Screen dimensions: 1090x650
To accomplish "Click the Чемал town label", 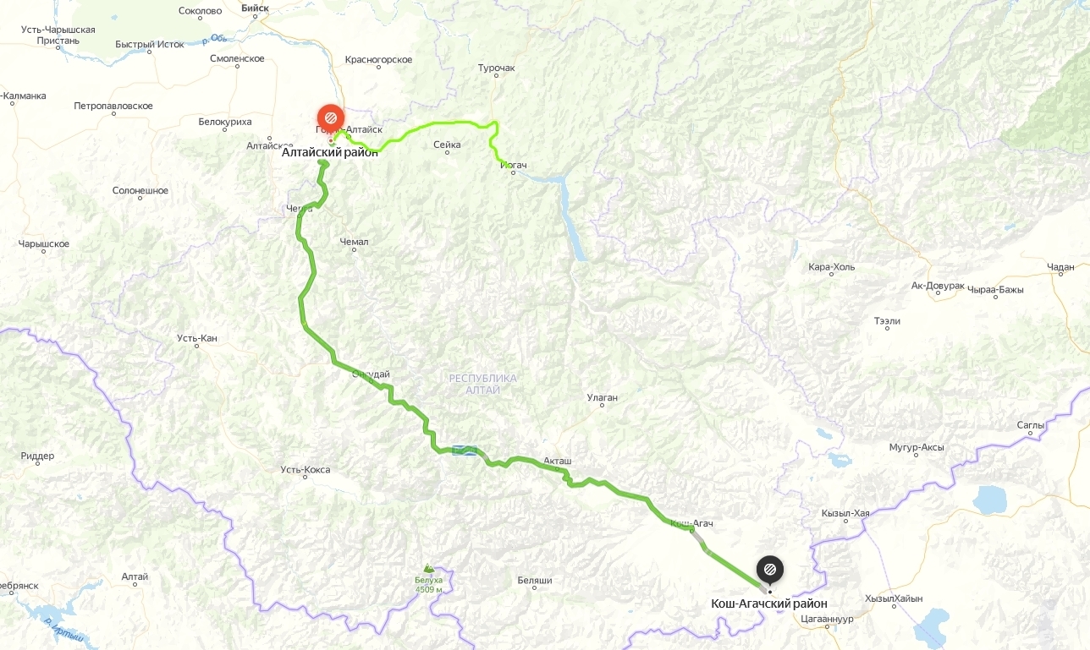I will (x=354, y=242).
